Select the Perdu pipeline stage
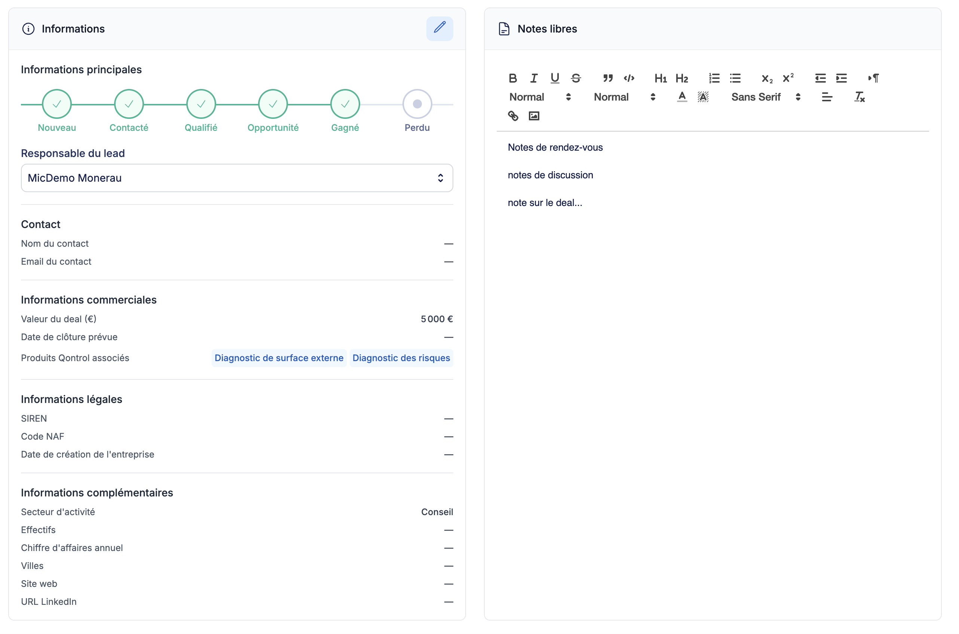The width and height of the screenshot is (959, 634). (417, 104)
